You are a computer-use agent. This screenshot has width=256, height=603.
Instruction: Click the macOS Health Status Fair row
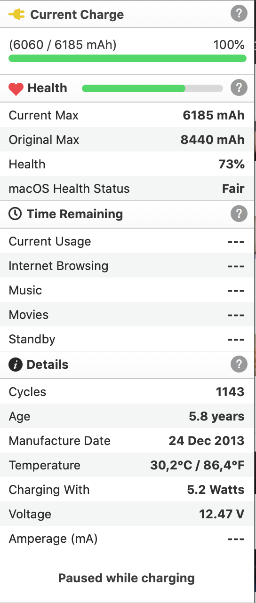[x=127, y=189]
